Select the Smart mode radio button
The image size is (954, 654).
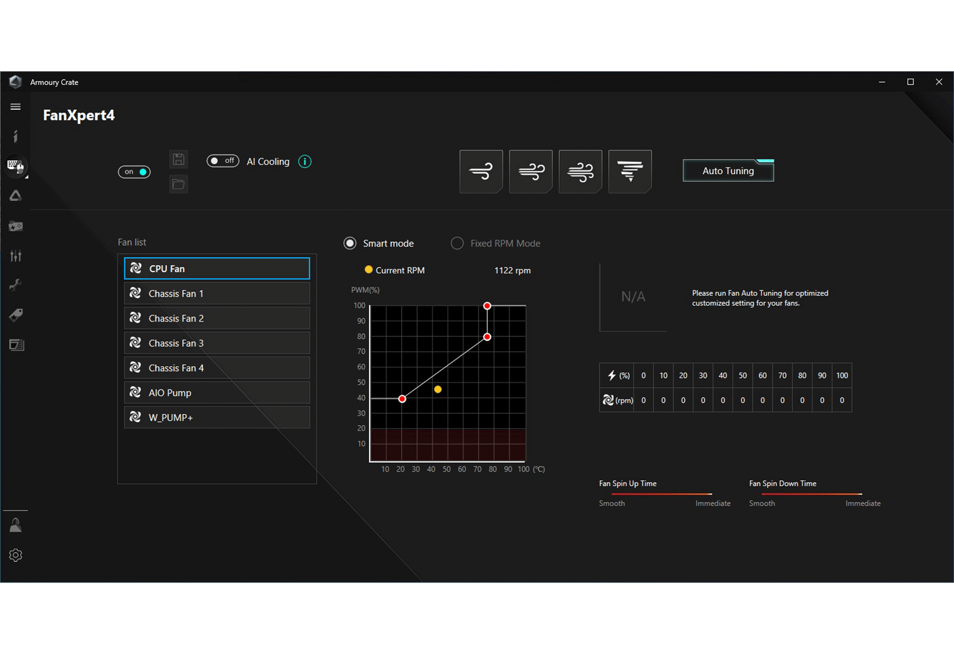tap(350, 243)
